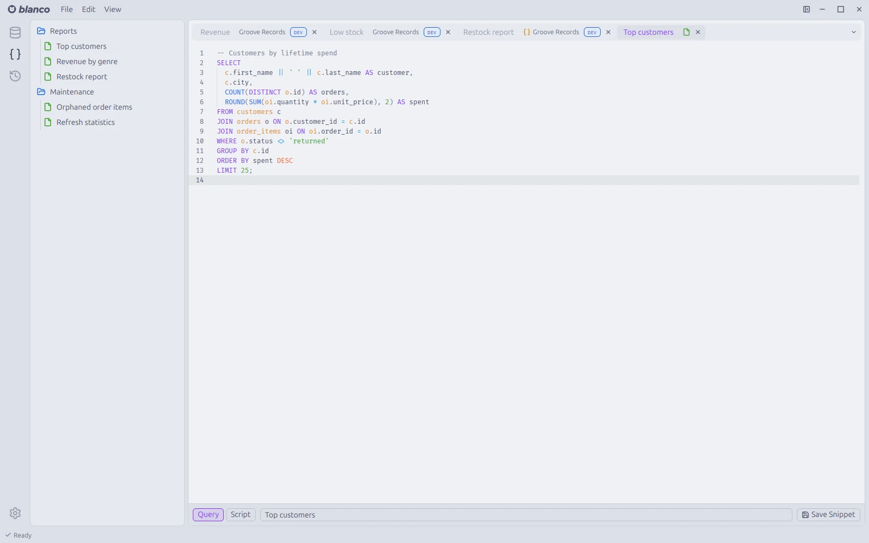Click file icon beside Orphaned order items
Screen dimensions: 869x543
click(48, 107)
